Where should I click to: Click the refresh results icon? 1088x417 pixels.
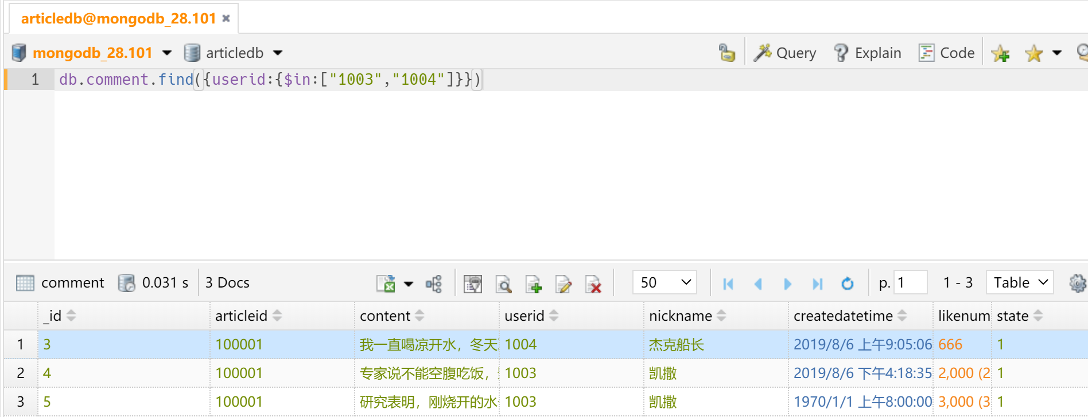[848, 284]
